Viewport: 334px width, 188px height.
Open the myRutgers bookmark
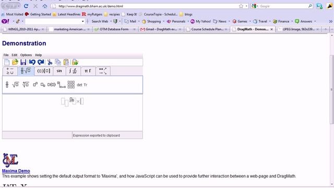(92, 14)
